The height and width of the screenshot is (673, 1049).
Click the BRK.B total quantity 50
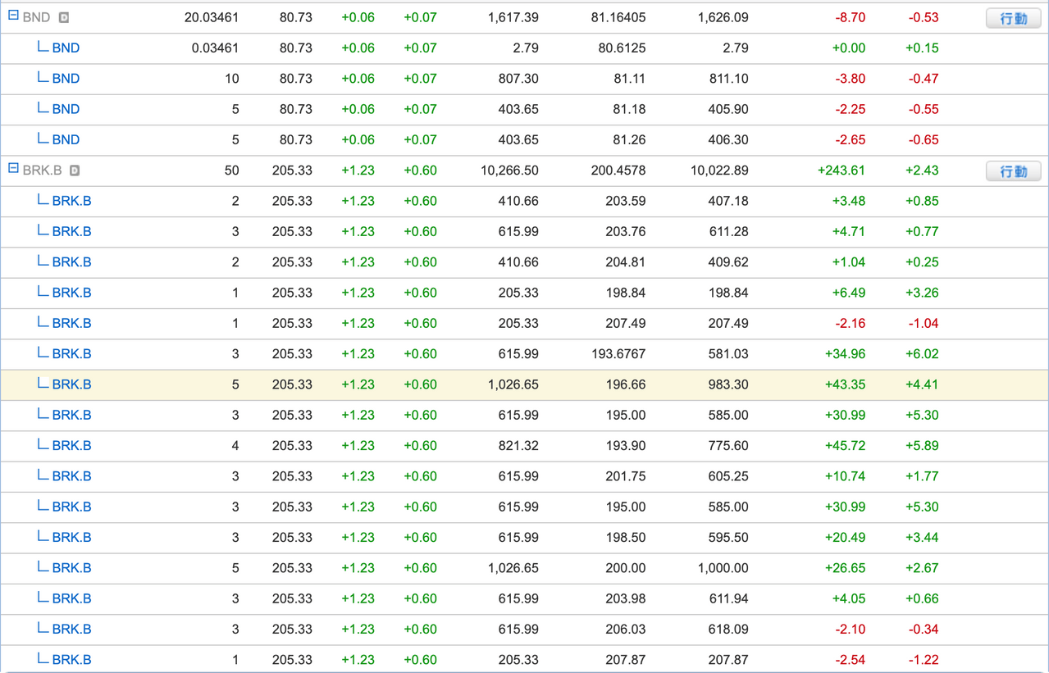231,171
